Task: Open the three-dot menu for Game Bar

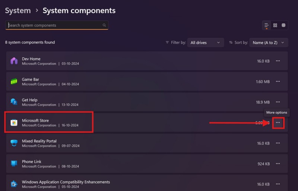Action: pyautogui.click(x=278, y=82)
